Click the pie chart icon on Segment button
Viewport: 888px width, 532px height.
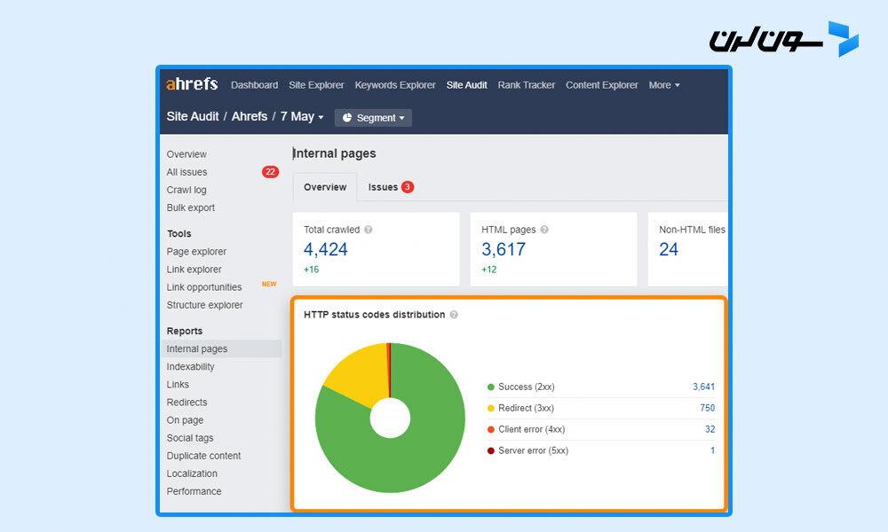[347, 118]
